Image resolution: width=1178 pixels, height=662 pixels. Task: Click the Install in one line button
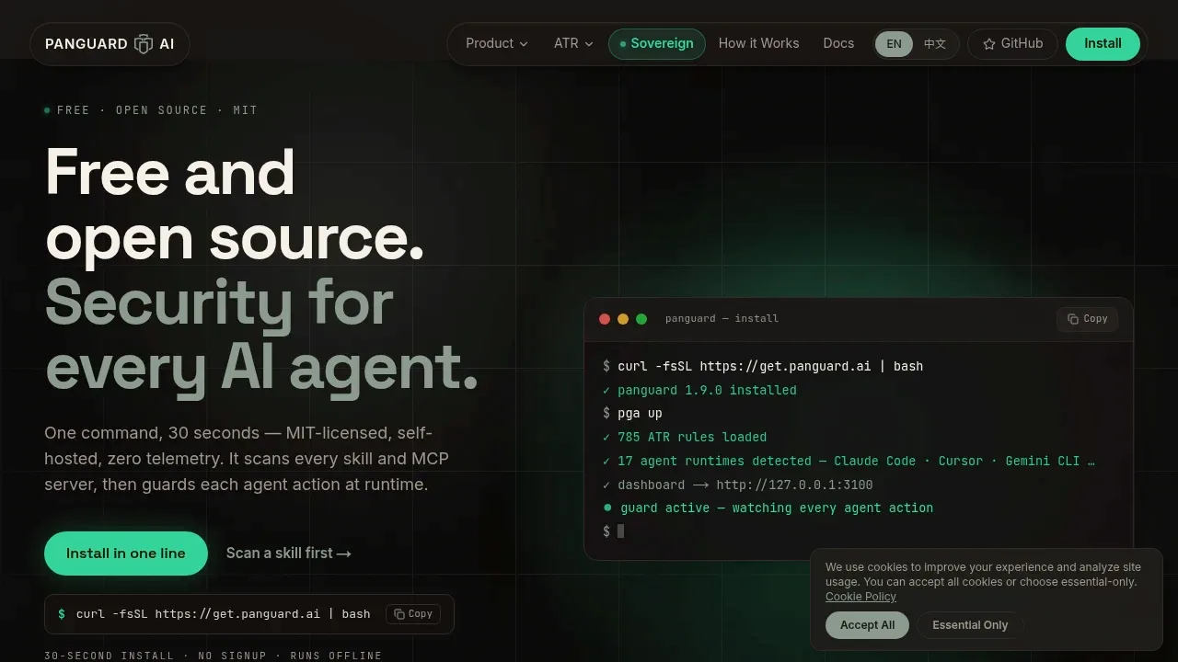coord(126,554)
